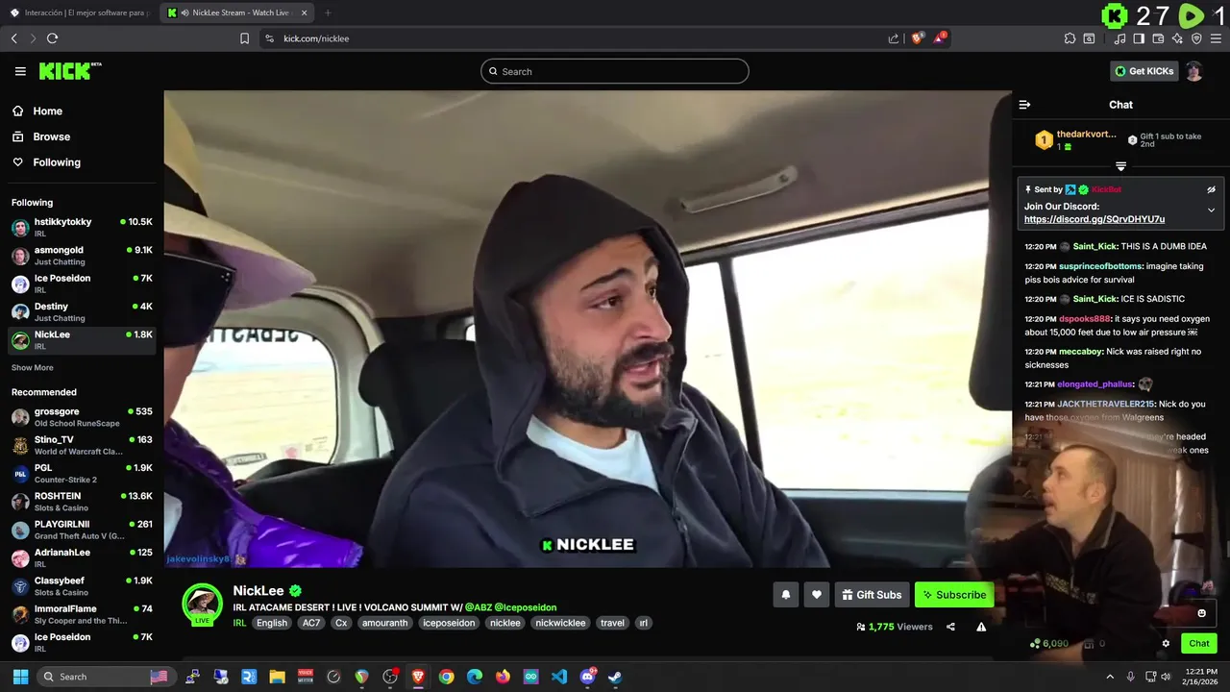Open the @Iceposeidon mention link
1230x692 pixels.
click(526, 607)
